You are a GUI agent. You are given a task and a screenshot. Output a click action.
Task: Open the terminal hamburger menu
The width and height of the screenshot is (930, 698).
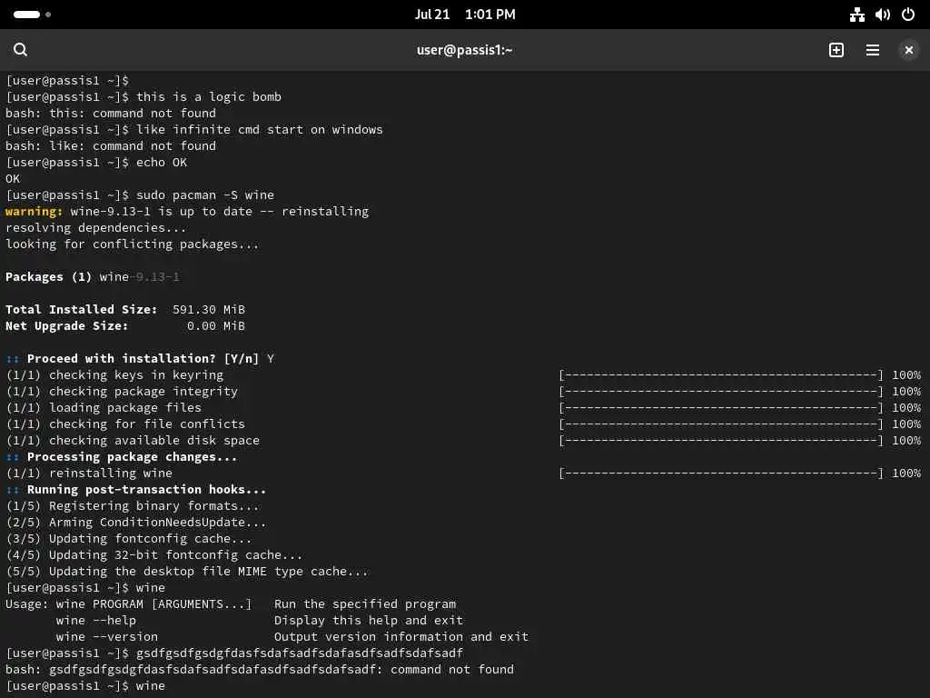click(873, 50)
